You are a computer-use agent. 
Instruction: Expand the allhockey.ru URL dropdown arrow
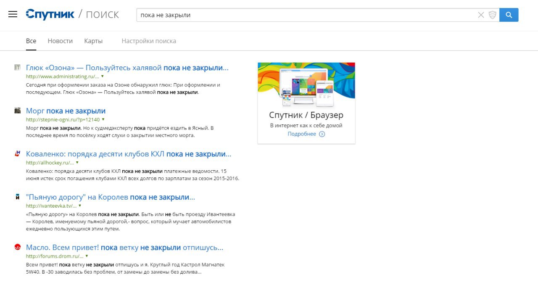tap(77, 163)
